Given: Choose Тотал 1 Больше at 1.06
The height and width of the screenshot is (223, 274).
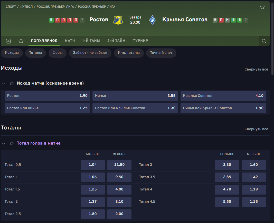Looking at the screenshot, I should (x=93, y=177).
